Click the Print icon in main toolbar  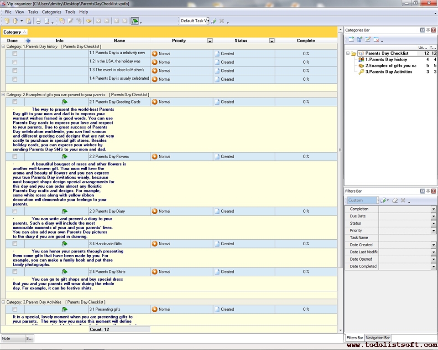[x=38, y=21]
